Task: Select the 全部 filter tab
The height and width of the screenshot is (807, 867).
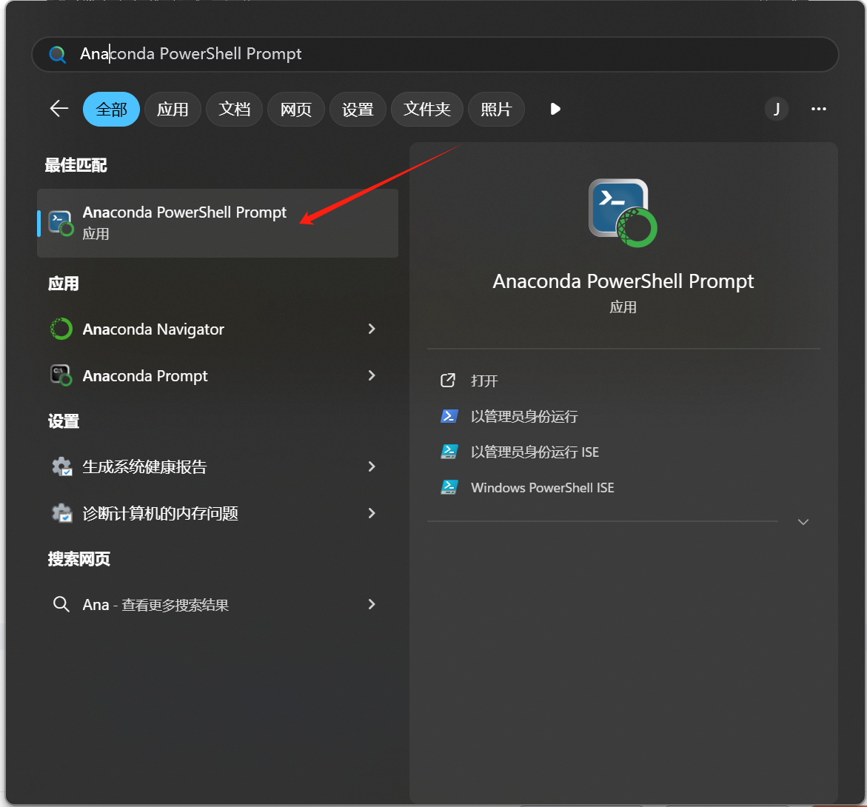Action: (x=111, y=109)
